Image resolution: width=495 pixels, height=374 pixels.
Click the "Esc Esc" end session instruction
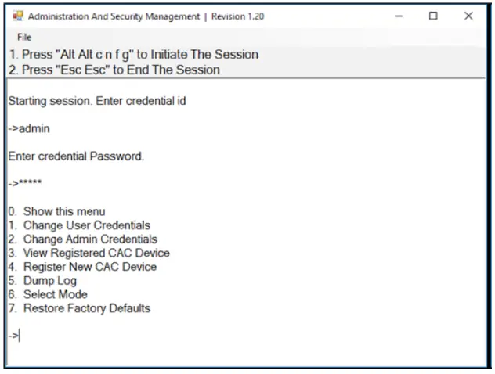point(114,70)
